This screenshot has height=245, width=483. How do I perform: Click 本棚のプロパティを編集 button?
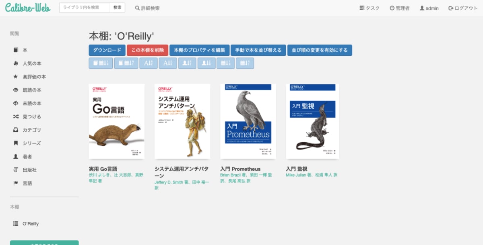(200, 50)
